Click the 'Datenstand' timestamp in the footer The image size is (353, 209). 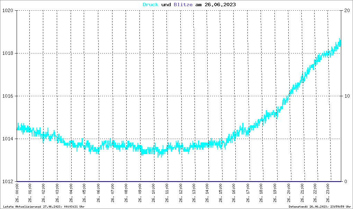coord(319,206)
